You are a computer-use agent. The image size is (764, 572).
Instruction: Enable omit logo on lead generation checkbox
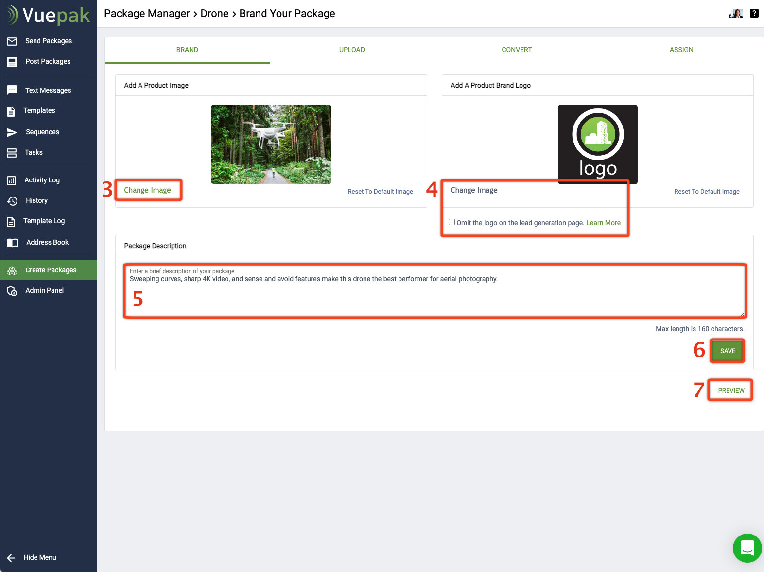click(451, 222)
